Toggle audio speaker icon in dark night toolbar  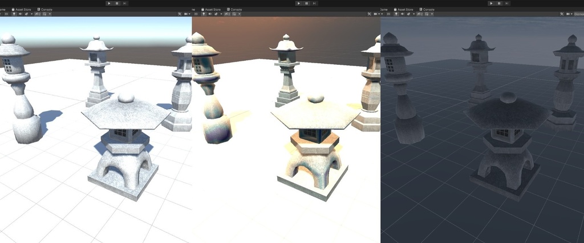(x=403, y=14)
